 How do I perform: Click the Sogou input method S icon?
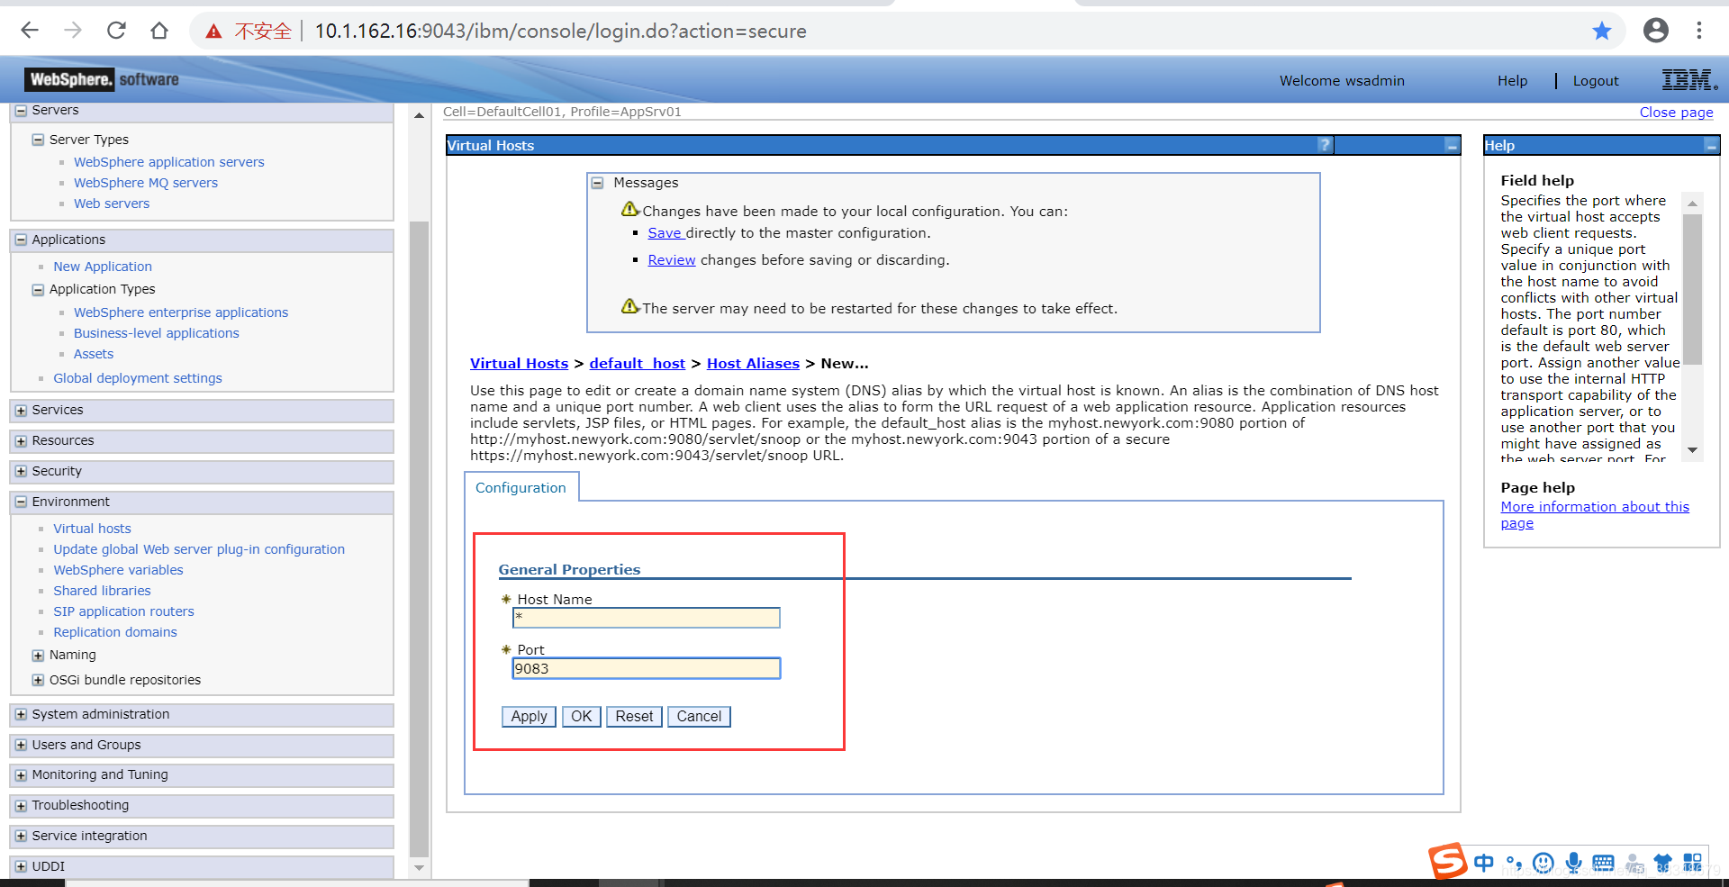click(1447, 862)
